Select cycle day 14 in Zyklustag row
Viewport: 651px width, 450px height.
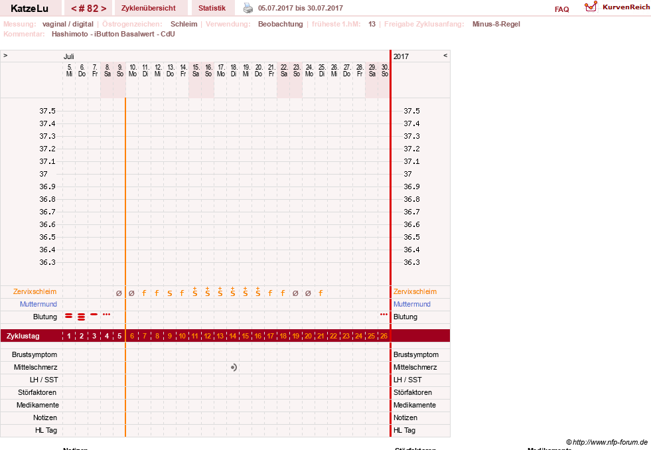coord(233,336)
